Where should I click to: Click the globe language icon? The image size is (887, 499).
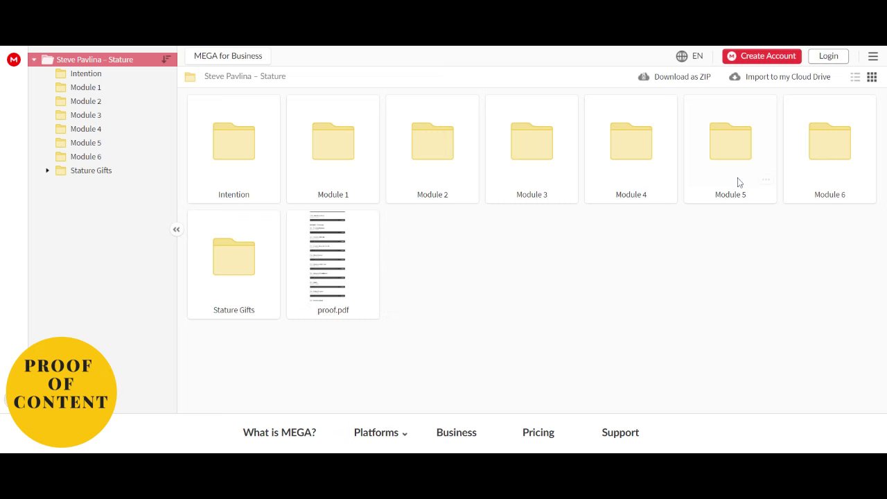tap(682, 56)
